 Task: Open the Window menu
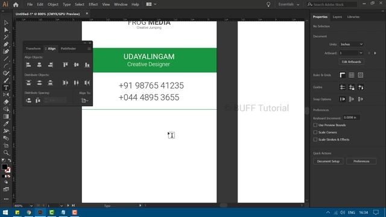[121, 4]
